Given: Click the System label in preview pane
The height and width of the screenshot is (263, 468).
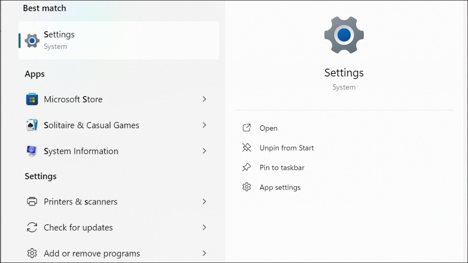Looking at the screenshot, I should 344,87.
